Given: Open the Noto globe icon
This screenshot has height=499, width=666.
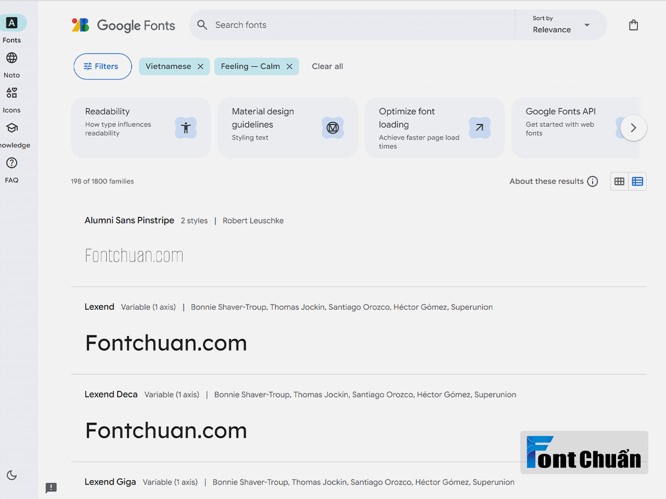Looking at the screenshot, I should [11, 58].
